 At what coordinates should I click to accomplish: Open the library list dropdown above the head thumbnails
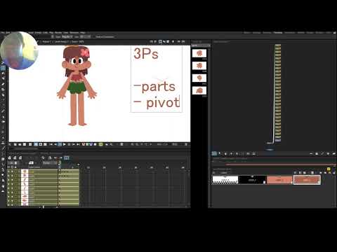[200, 45]
